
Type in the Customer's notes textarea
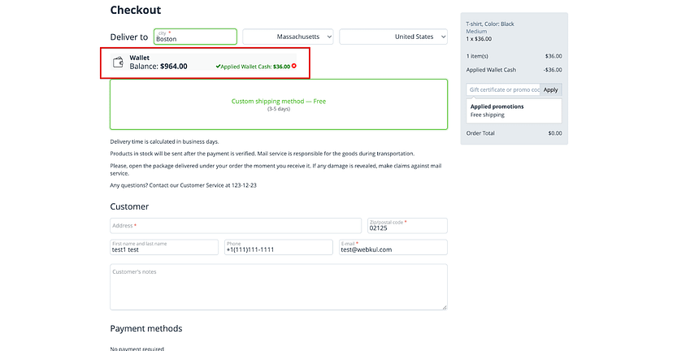tap(279, 286)
